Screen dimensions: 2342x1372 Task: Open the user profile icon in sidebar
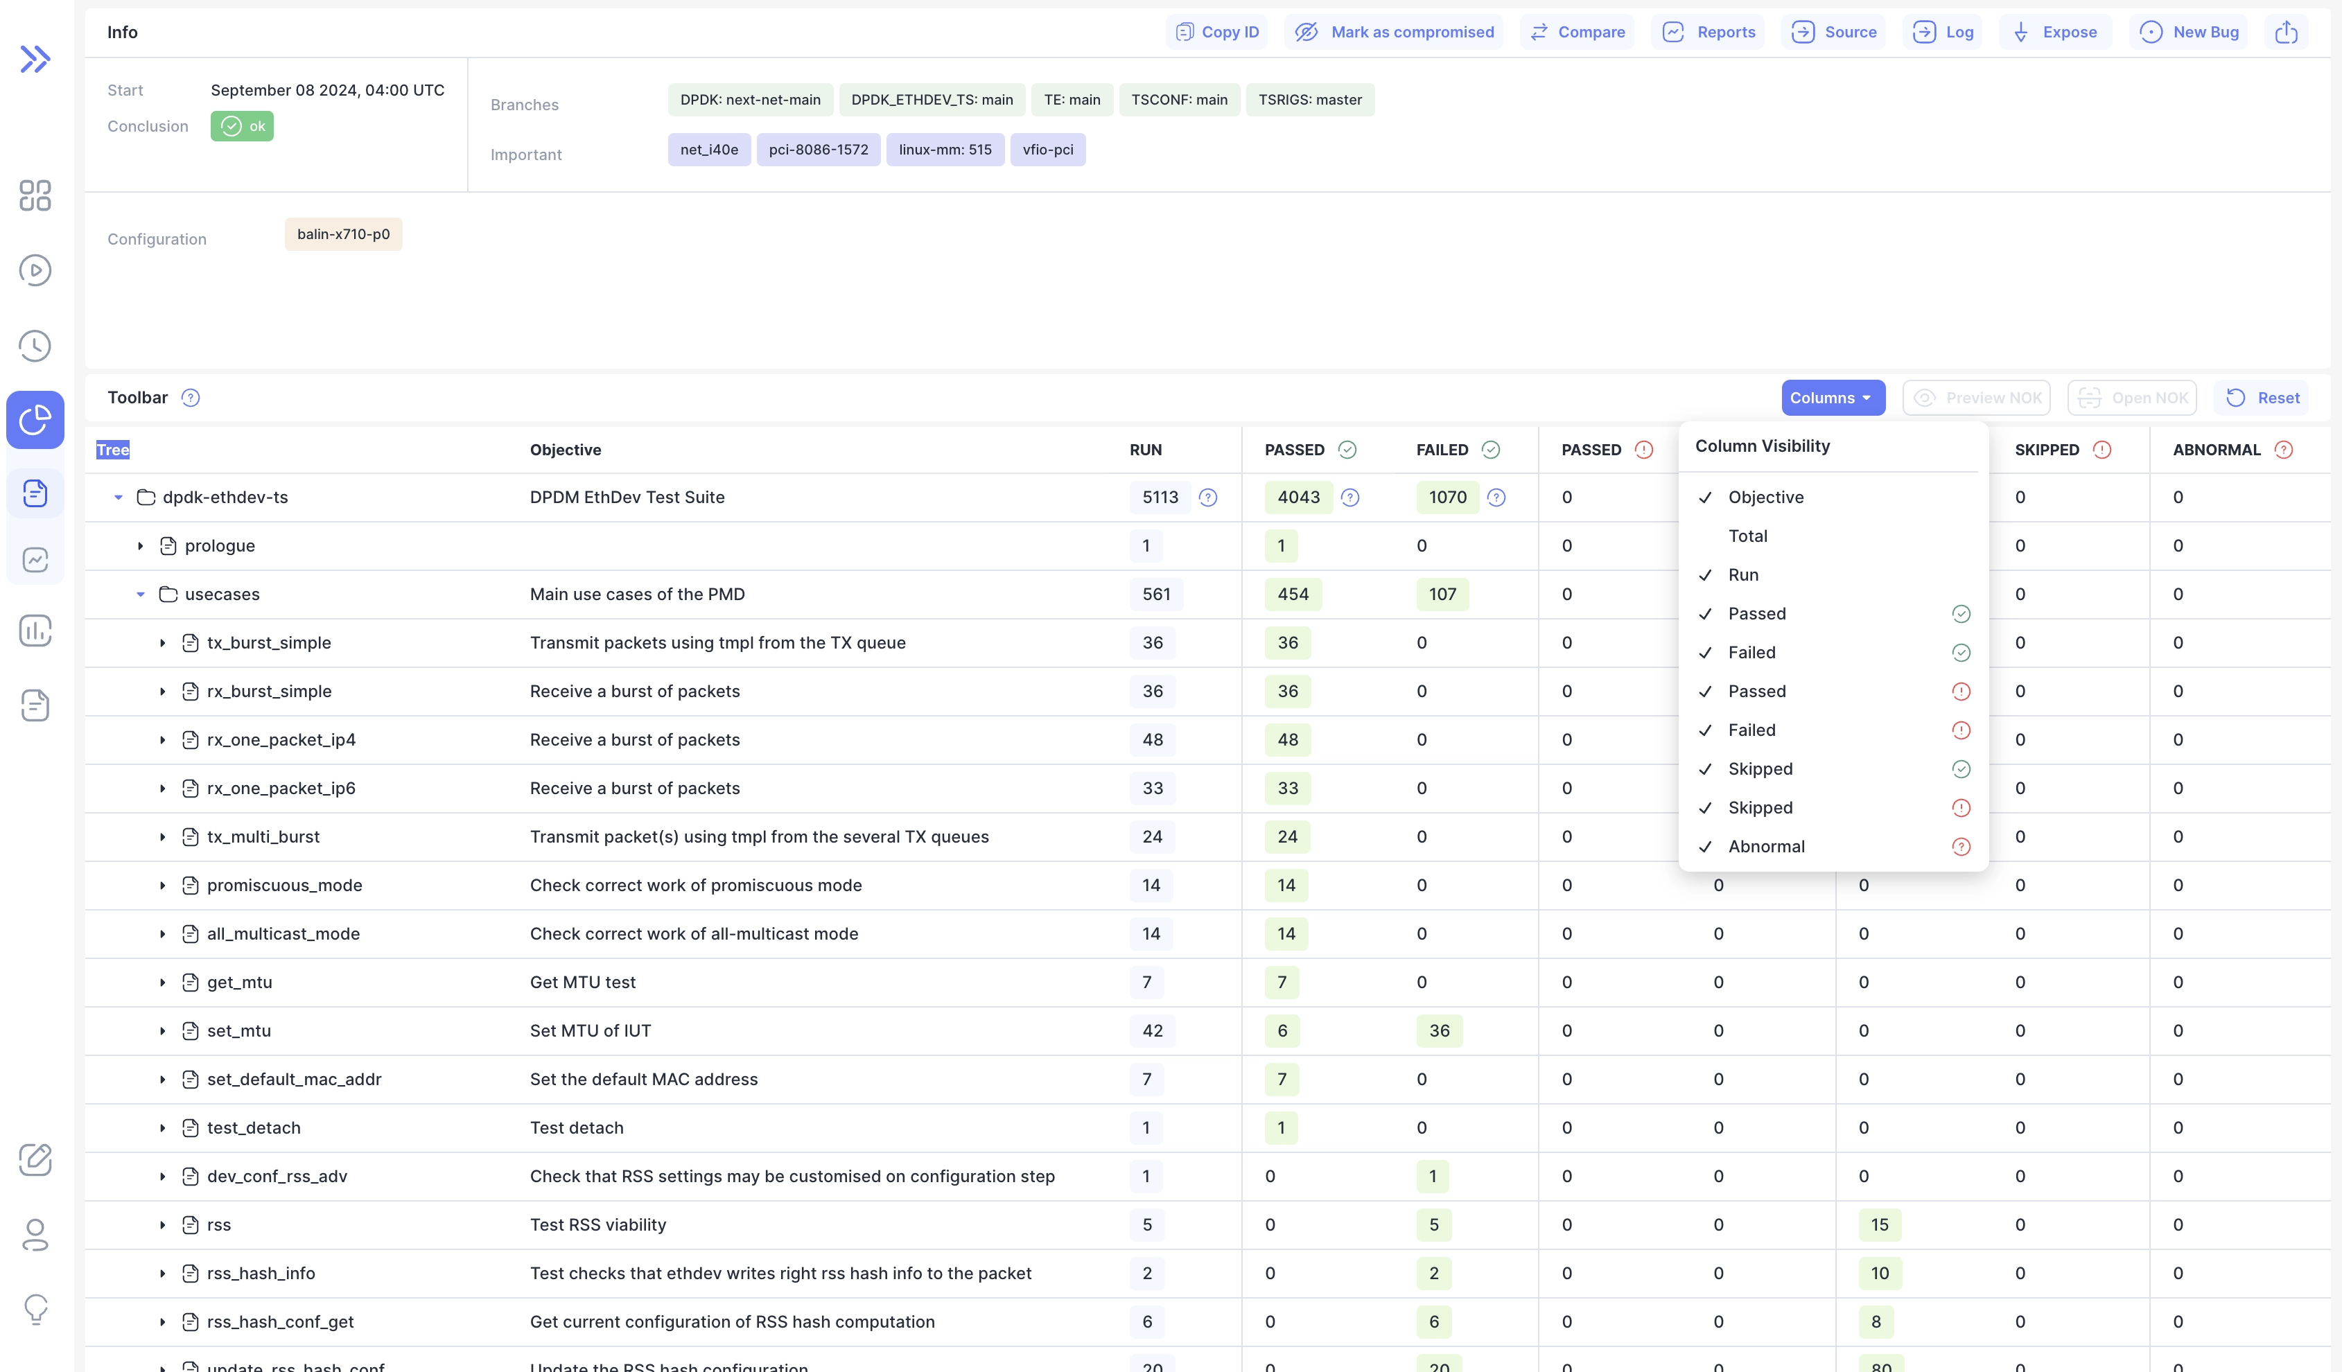(x=35, y=1235)
